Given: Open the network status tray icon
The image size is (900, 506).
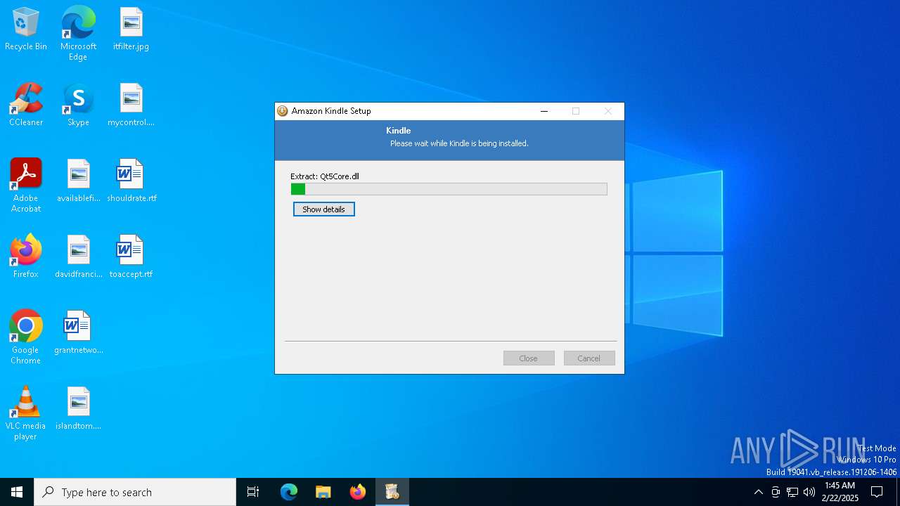Looking at the screenshot, I should [792, 492].
